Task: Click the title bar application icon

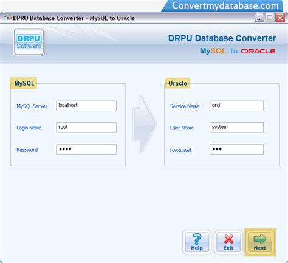Action: (x=8, y=18)
